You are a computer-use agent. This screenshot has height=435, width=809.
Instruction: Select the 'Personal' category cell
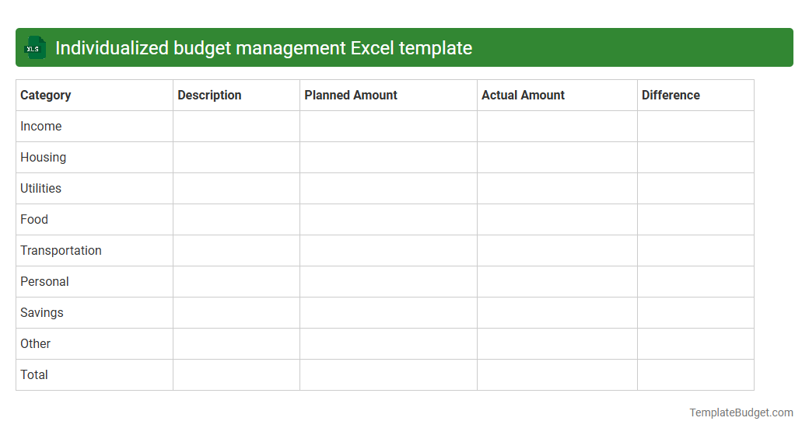point(94,281)
